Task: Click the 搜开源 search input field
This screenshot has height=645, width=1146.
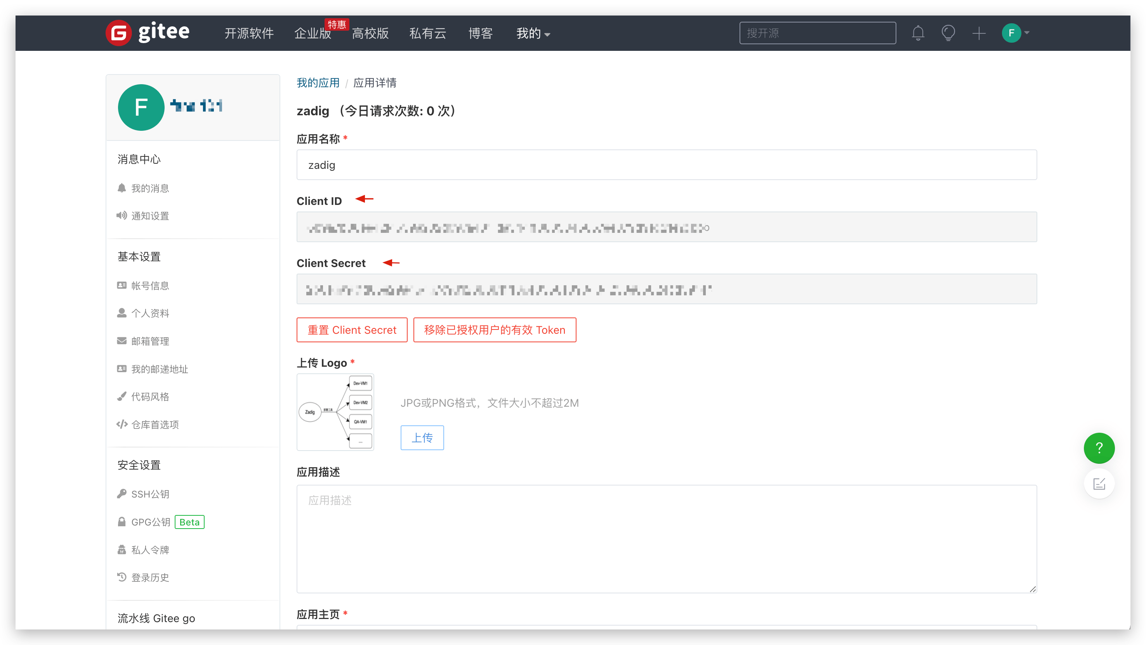Action: [818, 33]
